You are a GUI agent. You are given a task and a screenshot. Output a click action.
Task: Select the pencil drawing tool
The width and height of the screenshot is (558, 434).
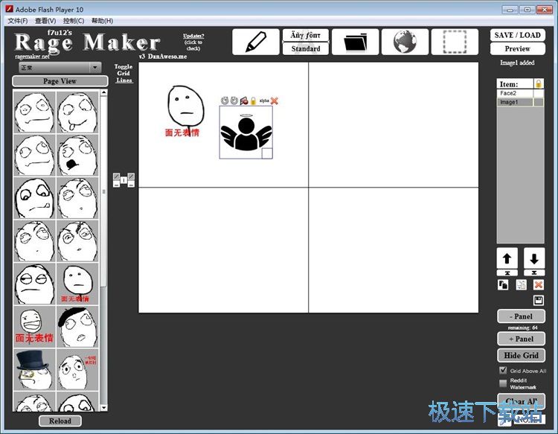point(255,42)
